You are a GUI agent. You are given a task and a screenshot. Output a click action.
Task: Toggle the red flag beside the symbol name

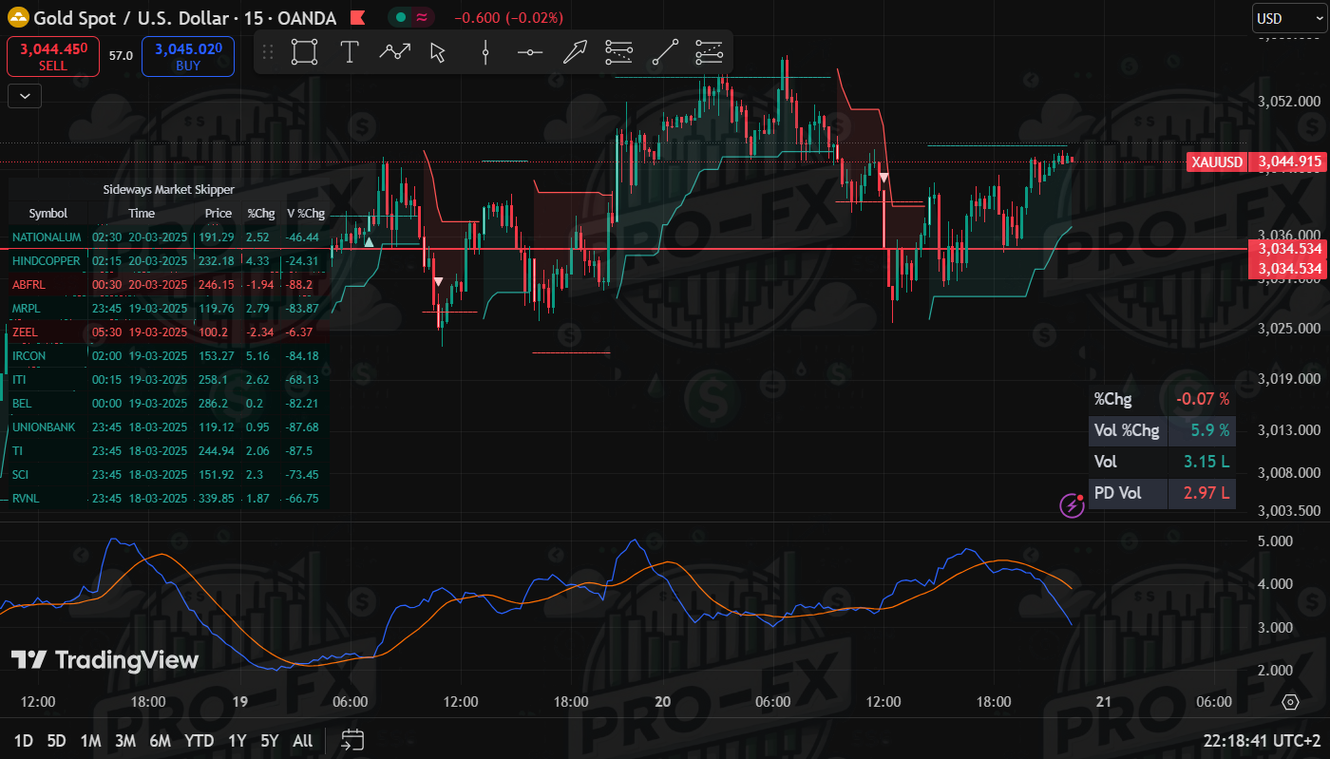[x=357, y=17]
